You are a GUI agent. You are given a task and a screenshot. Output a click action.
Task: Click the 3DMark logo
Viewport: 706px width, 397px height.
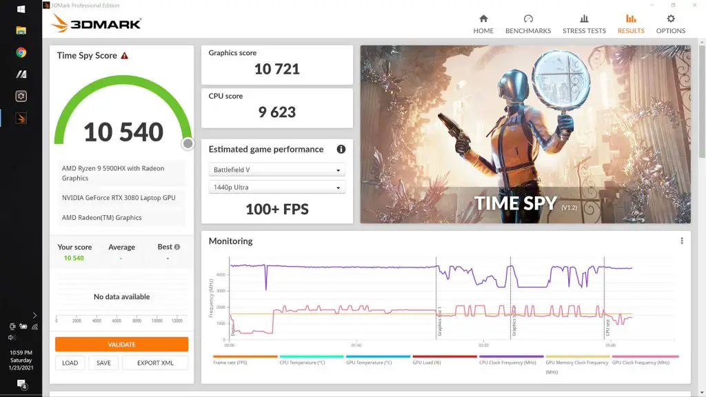(96, 23)
